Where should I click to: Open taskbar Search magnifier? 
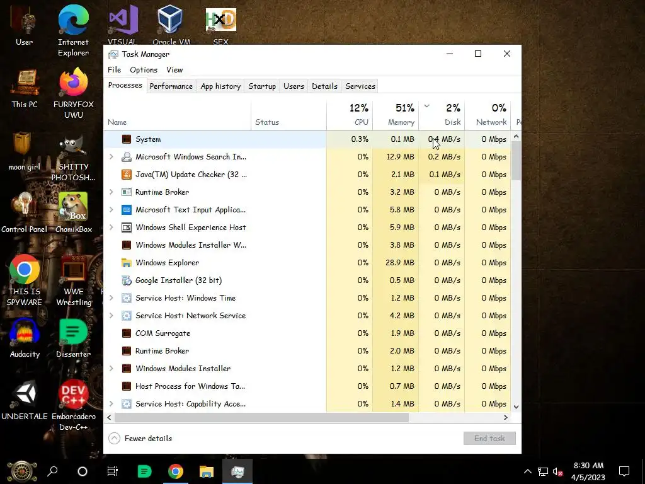(52, 471)
